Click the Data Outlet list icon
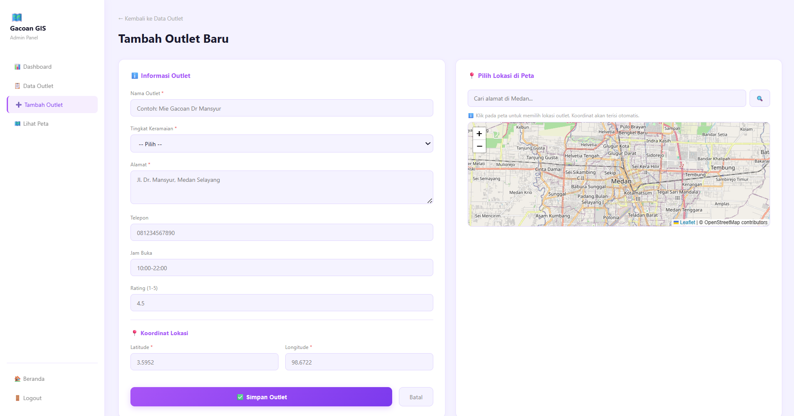 [x=17, y=86]
